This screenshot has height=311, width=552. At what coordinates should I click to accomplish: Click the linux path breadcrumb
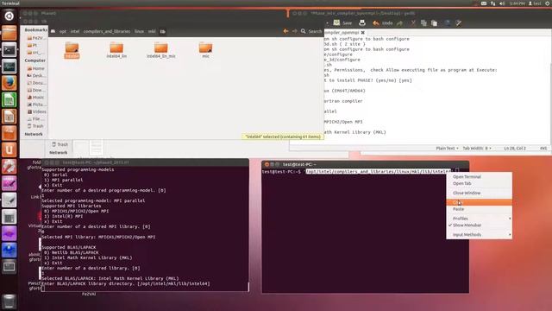pyautogui.click(x=139, y=31)
